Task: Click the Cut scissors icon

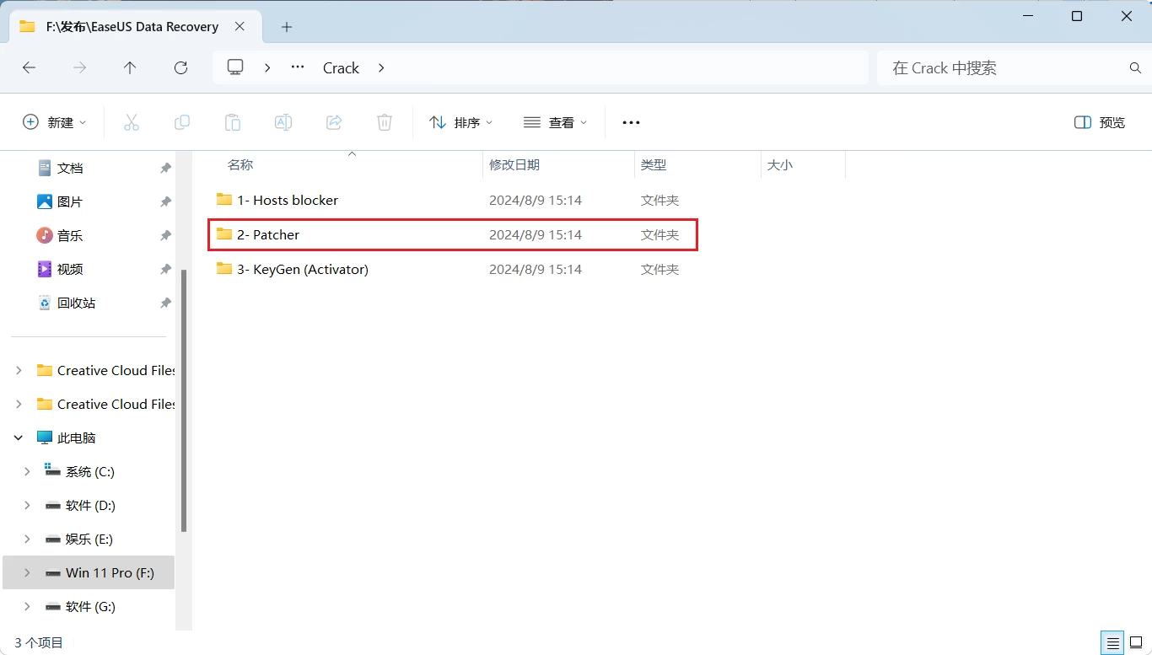Action: click(132, 122)
